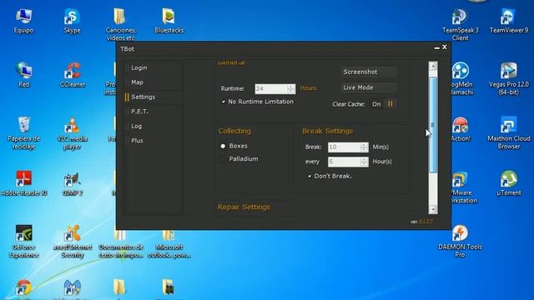This screenshot has width=534, height=300.
Task: Launch Vegas Pro 12.0 shortcut
Action: (x=509, y=78)
